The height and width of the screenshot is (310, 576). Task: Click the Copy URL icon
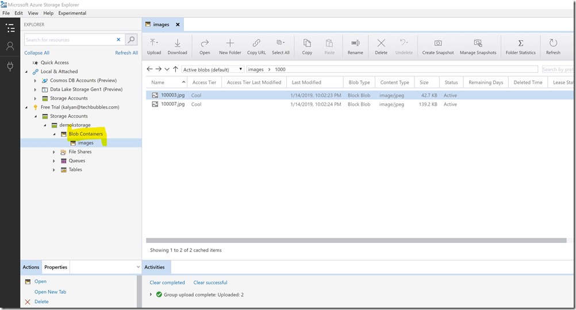click(256, 43)
